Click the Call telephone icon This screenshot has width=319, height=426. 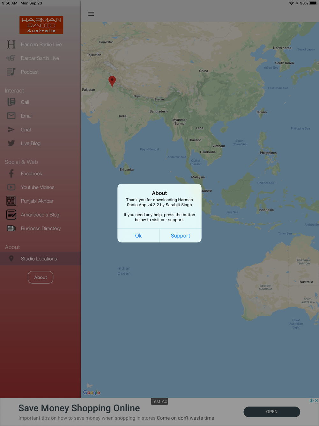coord(11,102)
